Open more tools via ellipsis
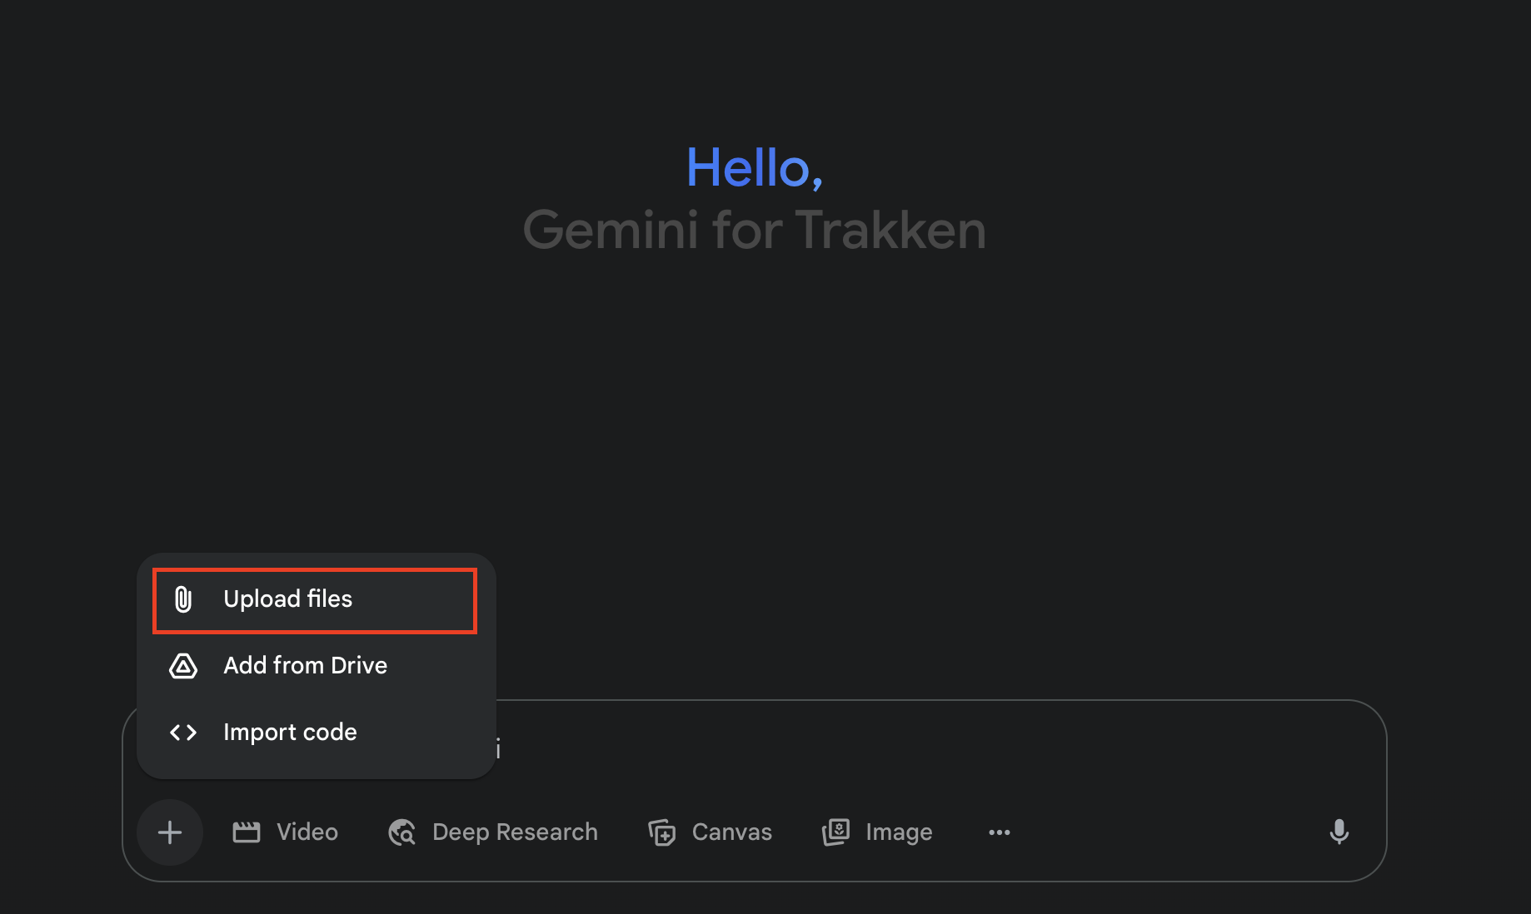Image resolution: width=1531 pixels, height=914 pixels. [999, 832]
